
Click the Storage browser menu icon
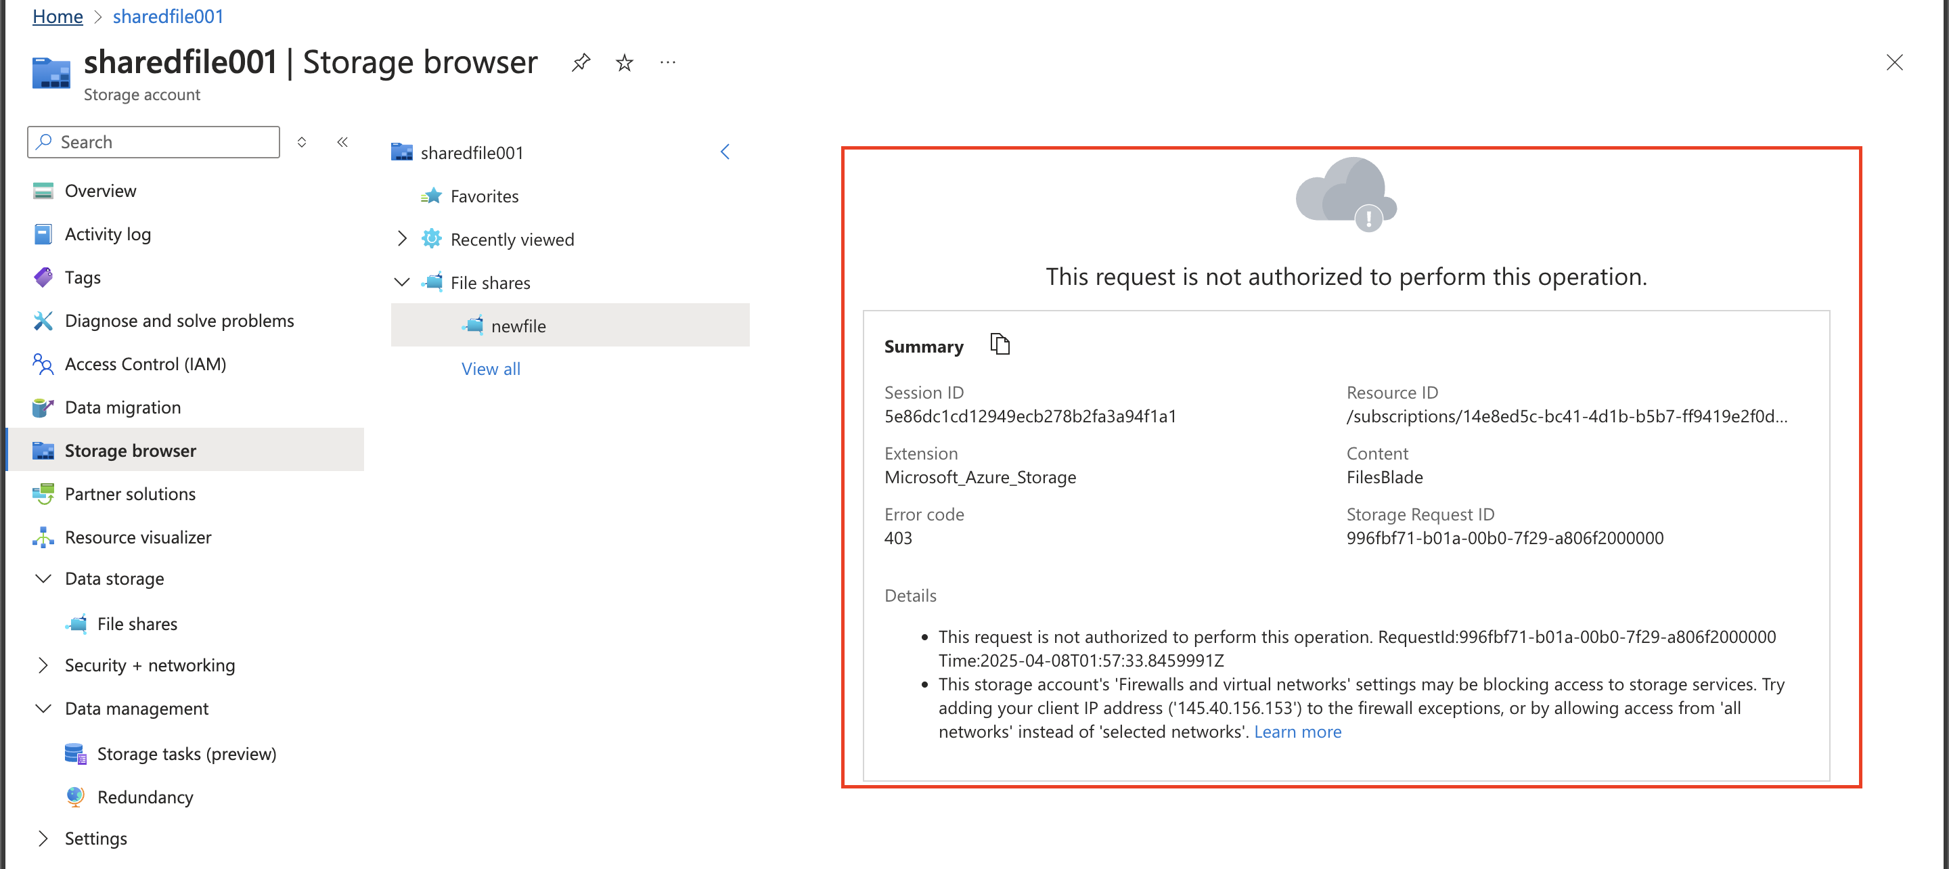click(x=43, y=450)
